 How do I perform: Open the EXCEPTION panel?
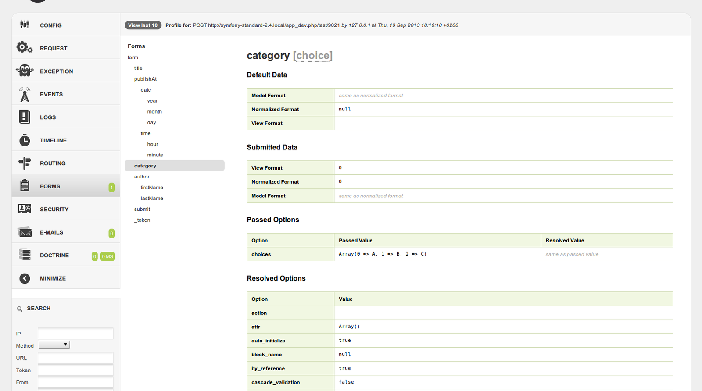(66, 71)
